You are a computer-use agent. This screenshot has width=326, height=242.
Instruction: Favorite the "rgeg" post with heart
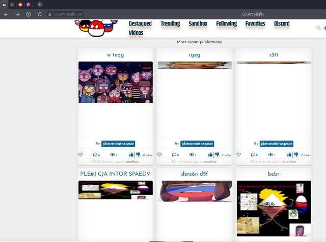(159, 154)
